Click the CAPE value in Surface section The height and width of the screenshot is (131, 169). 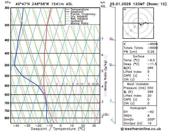[x=148, y=75]
